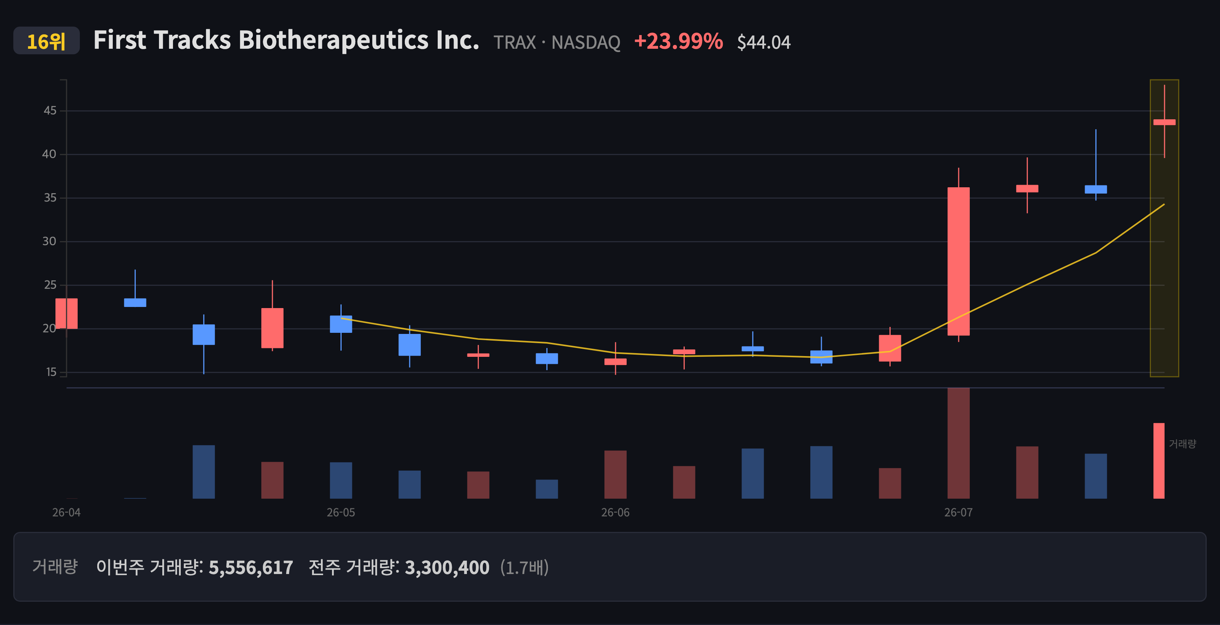This screenshot has width=1220, height=625.
Task: Click the 26-04 date axis label
Action: 66,512
